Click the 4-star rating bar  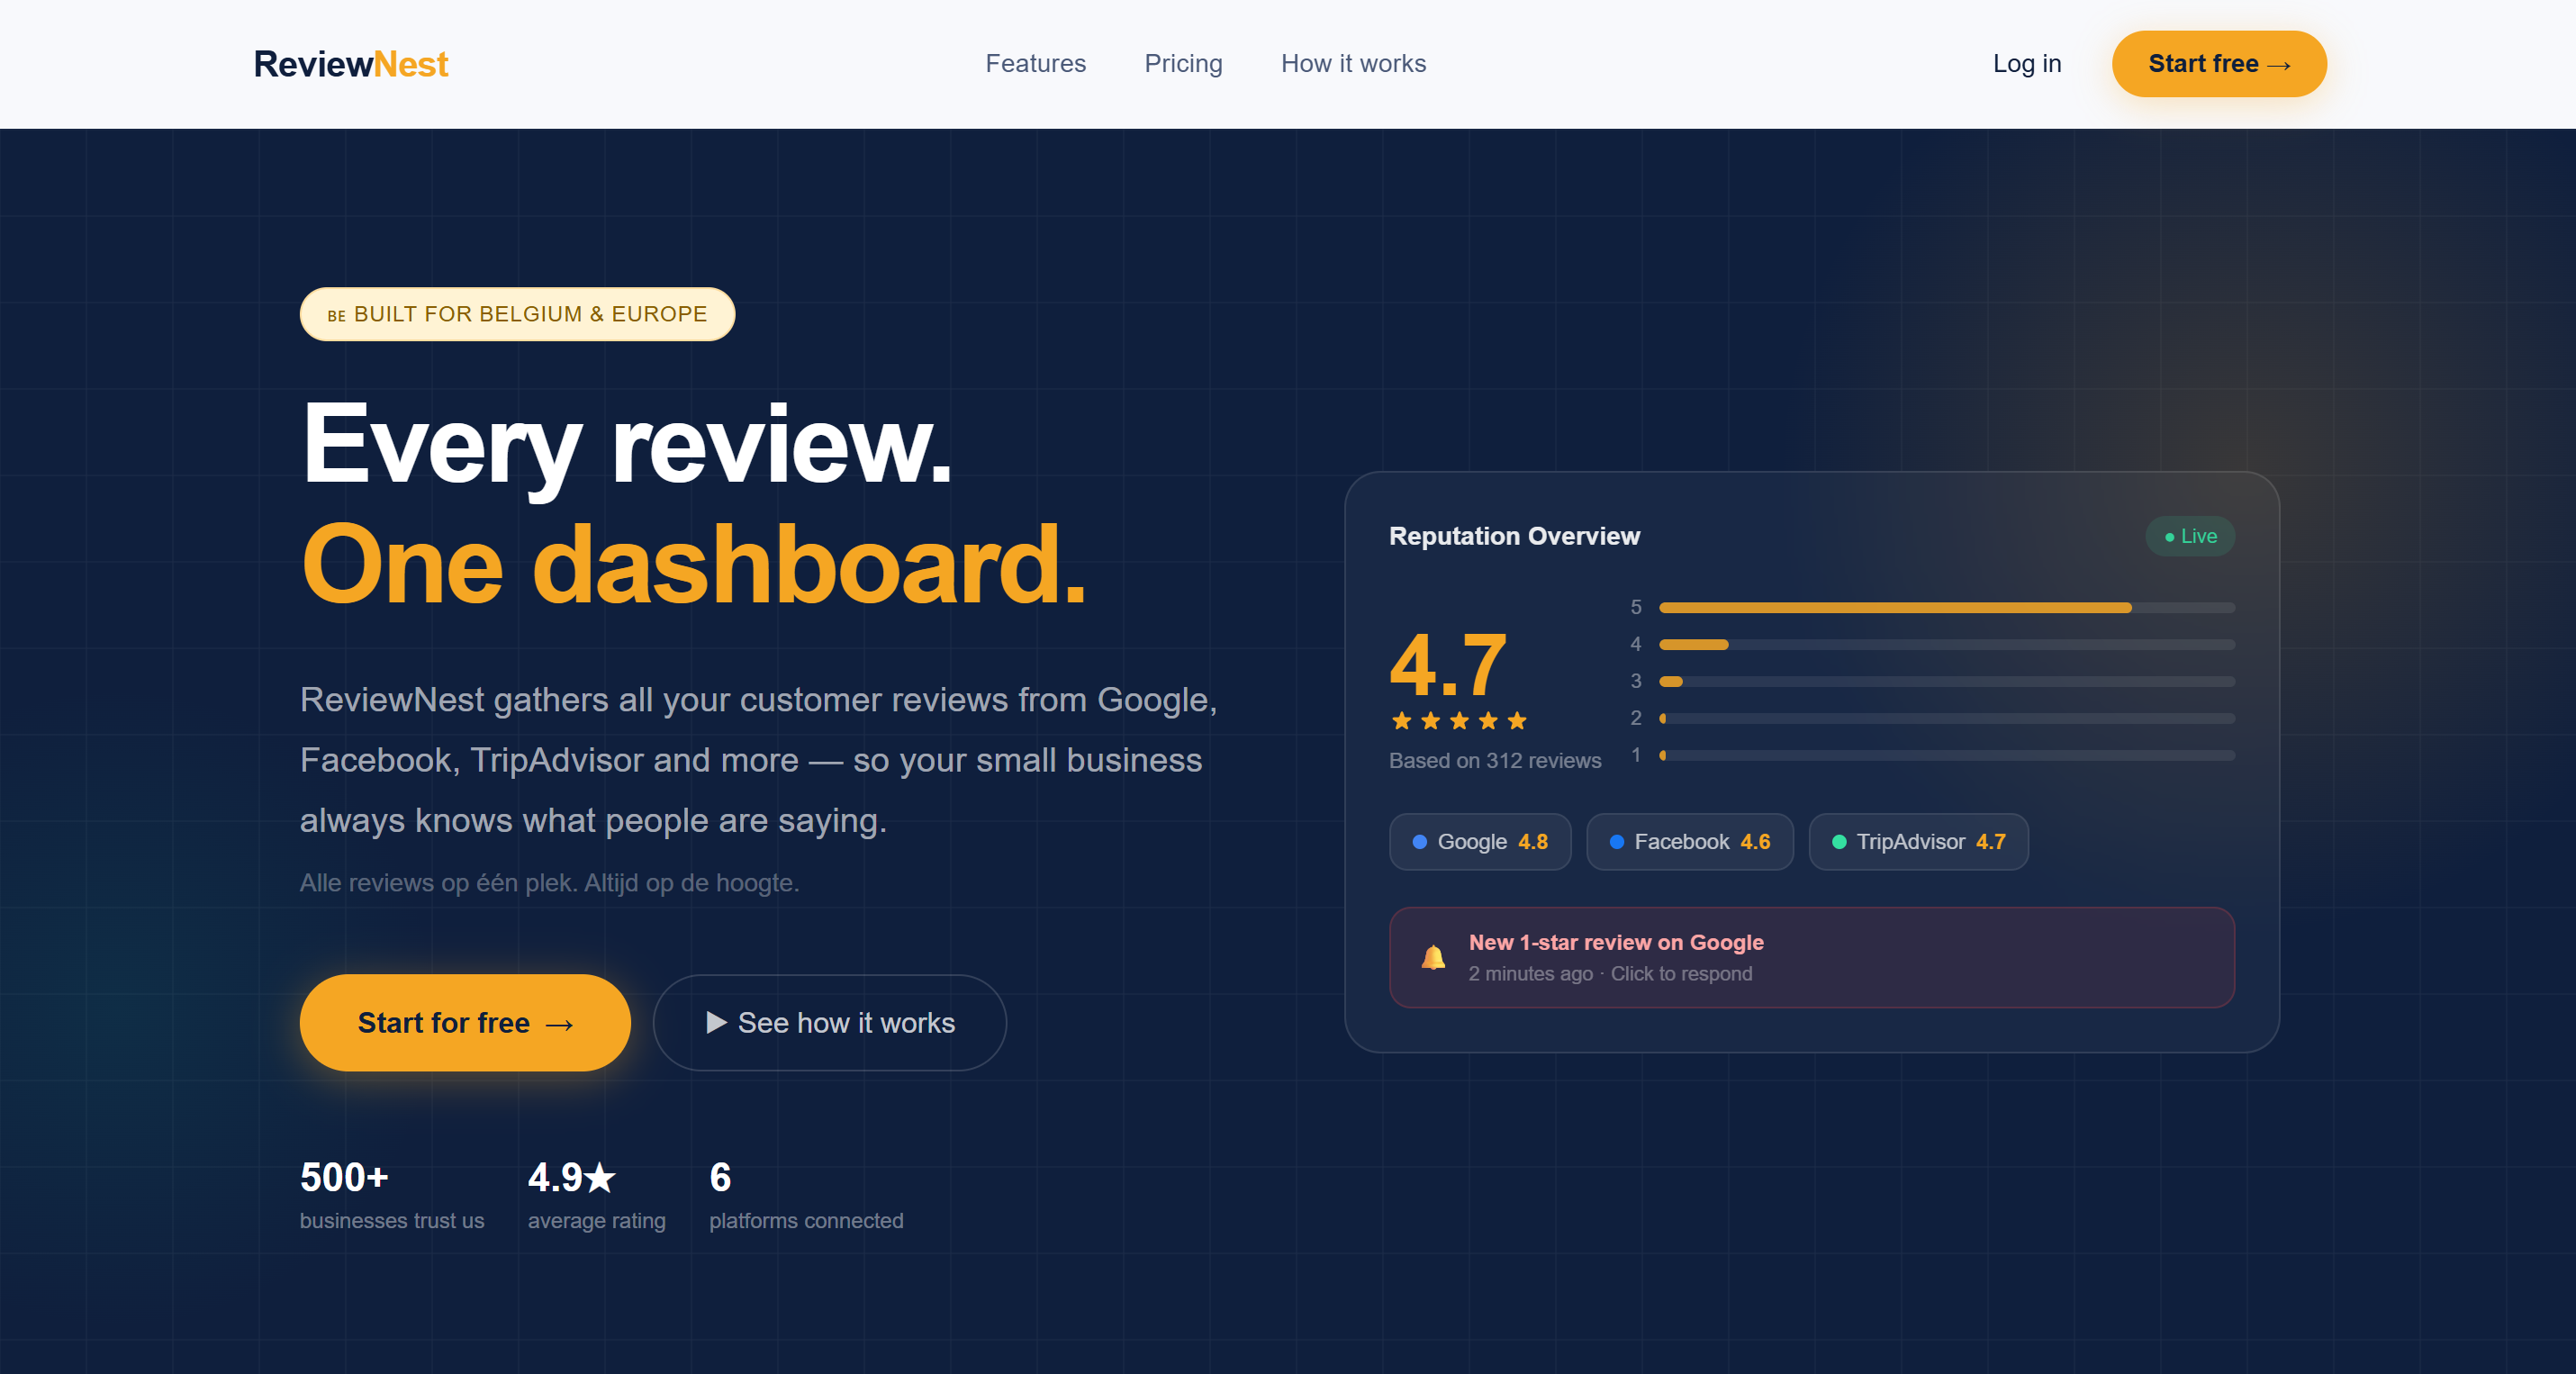[1946, 645]
